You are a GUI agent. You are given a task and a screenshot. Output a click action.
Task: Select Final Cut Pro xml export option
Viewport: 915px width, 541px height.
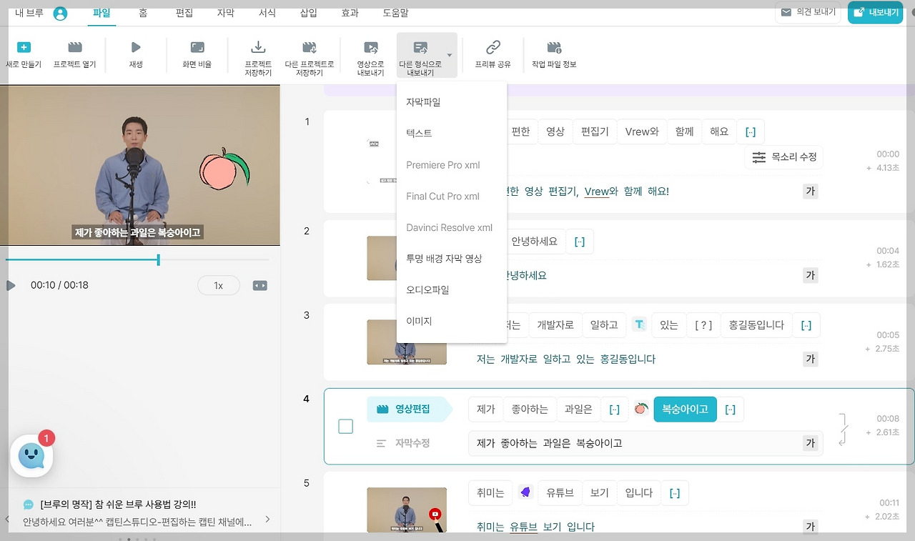point(452,197)
